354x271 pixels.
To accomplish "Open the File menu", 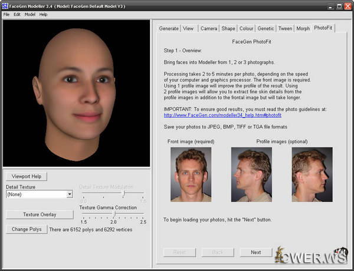I will 6,14.
